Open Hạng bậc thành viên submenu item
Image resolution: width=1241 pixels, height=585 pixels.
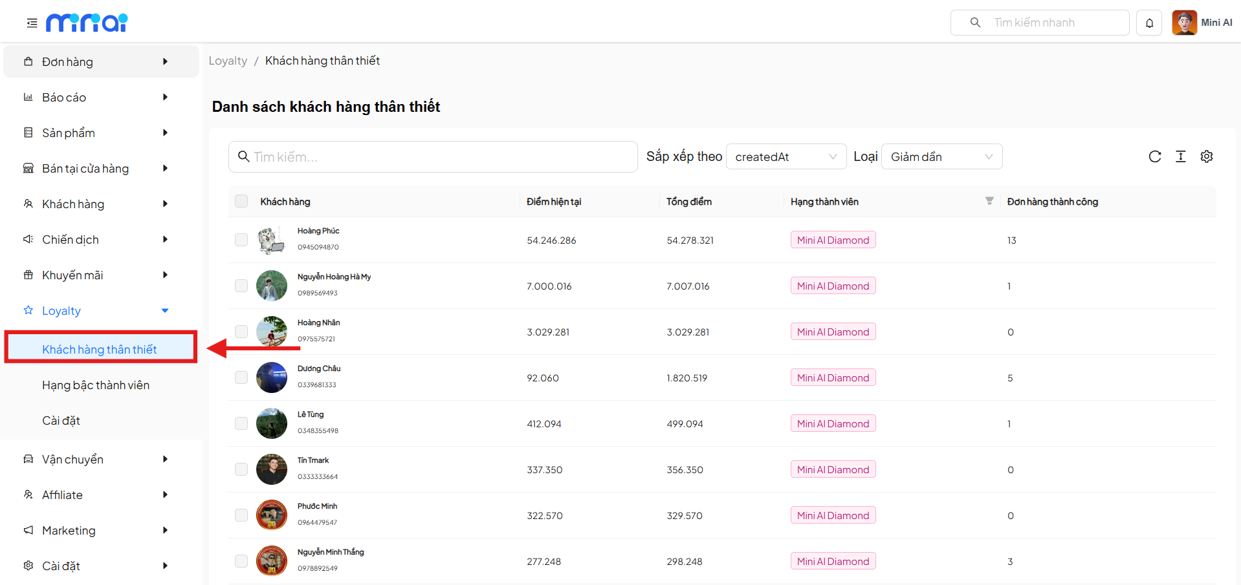click(x=96, y=385)
